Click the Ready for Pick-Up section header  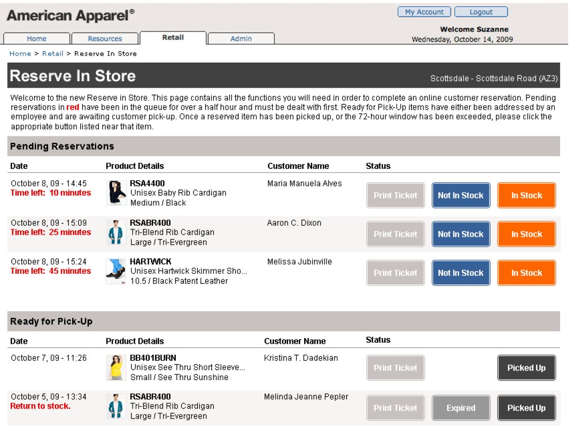pos(284,321)
